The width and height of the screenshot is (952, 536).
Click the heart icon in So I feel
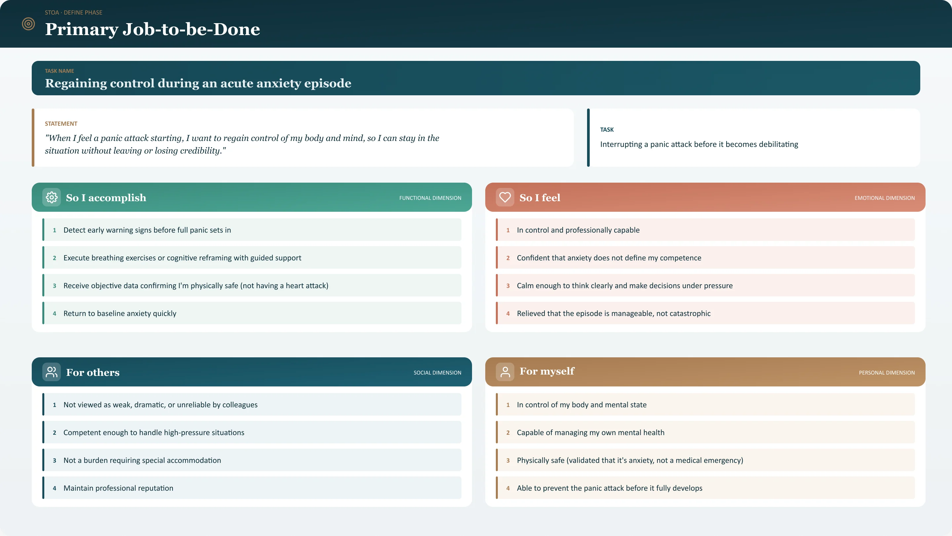[505, 197]
